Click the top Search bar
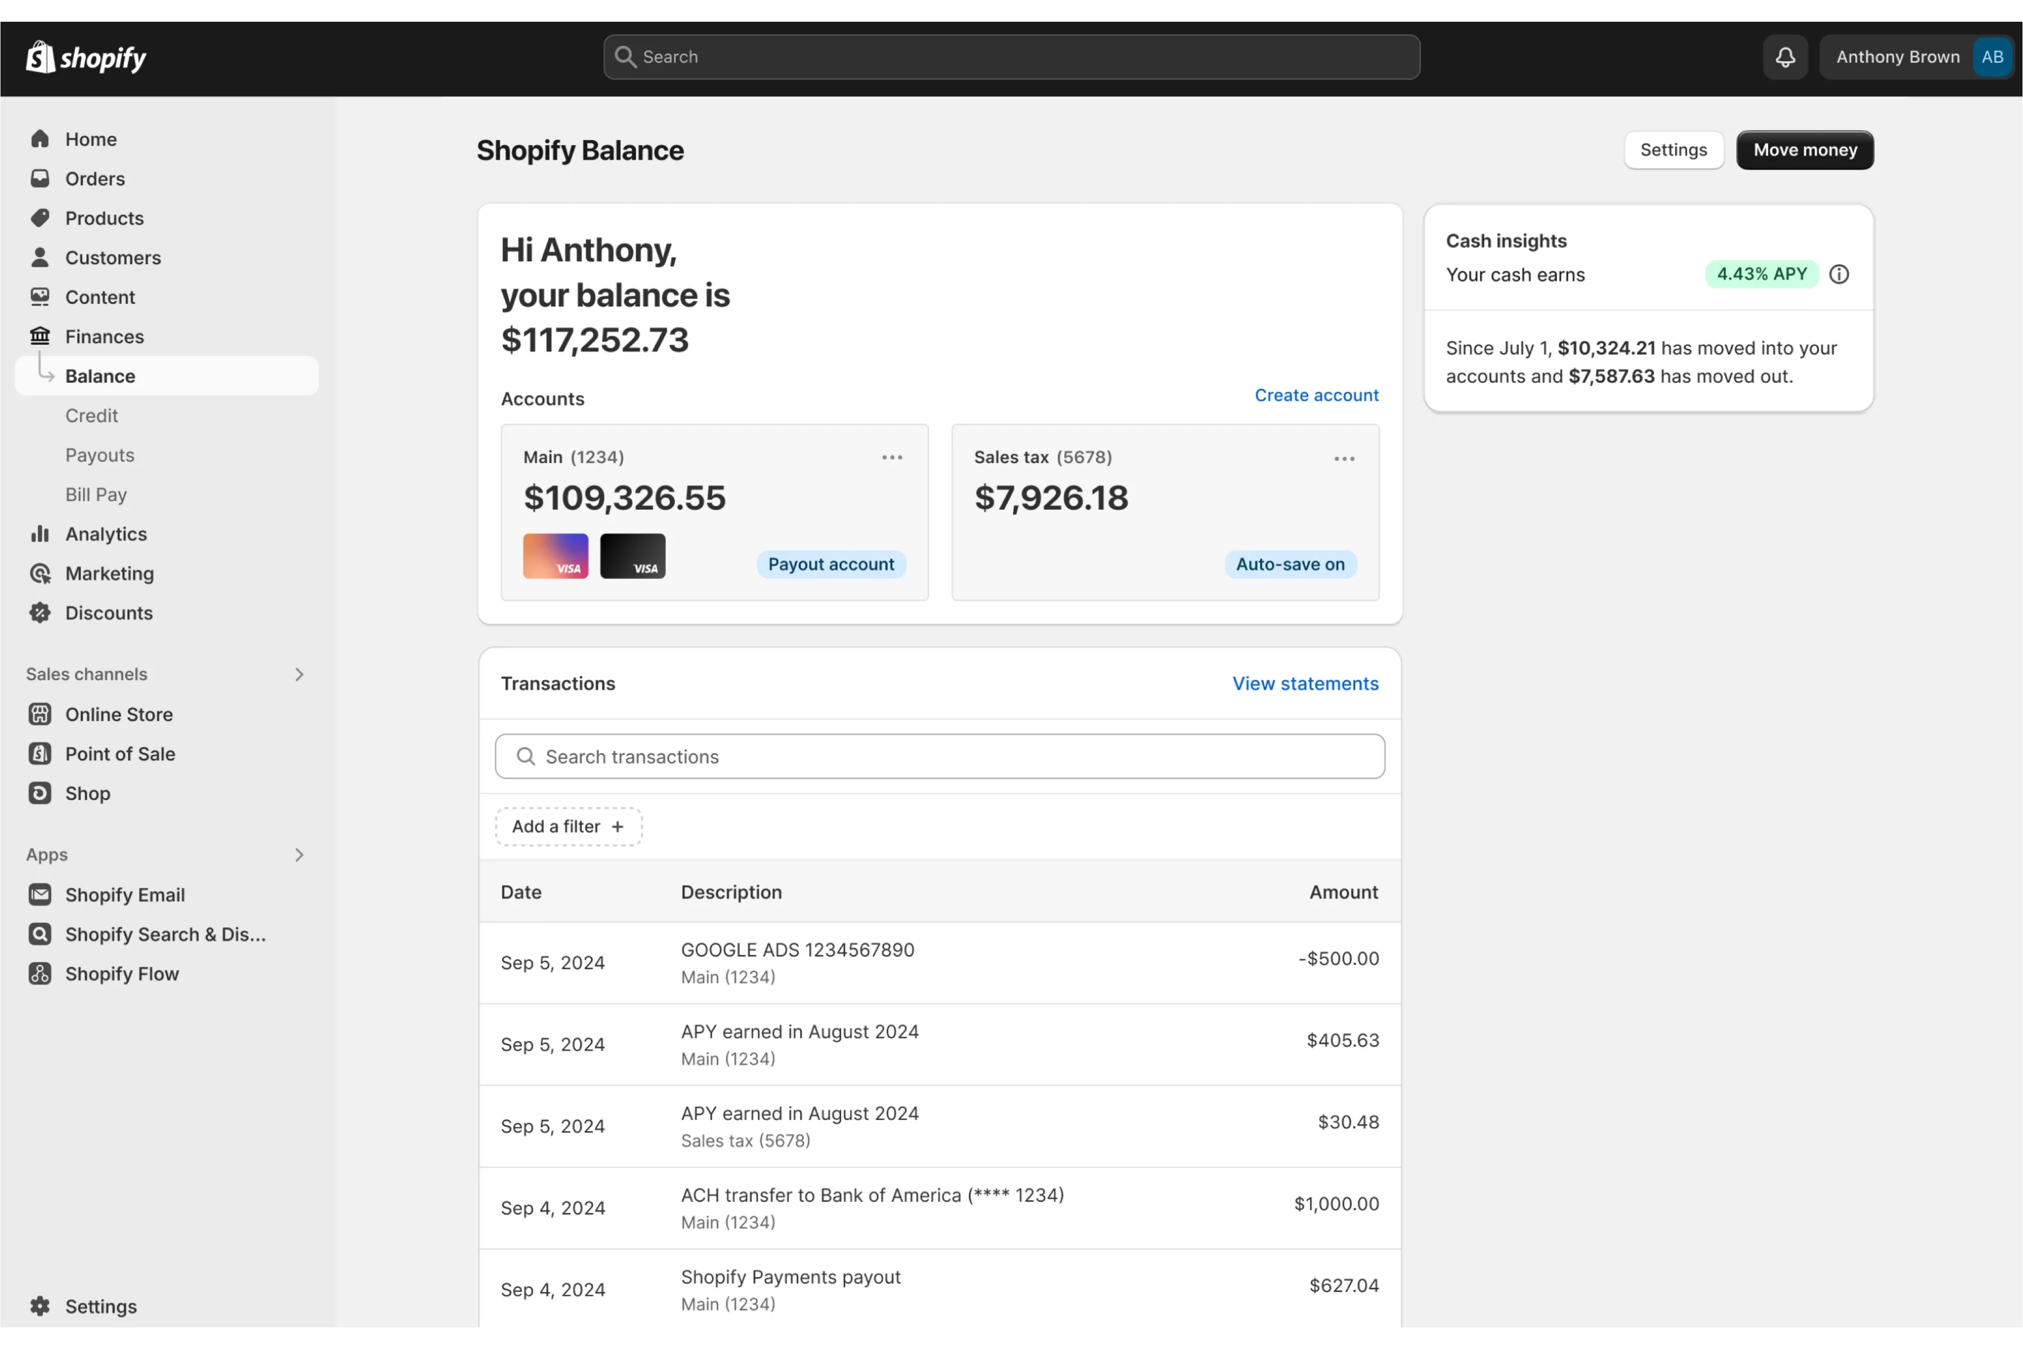 click(1012, 58)
